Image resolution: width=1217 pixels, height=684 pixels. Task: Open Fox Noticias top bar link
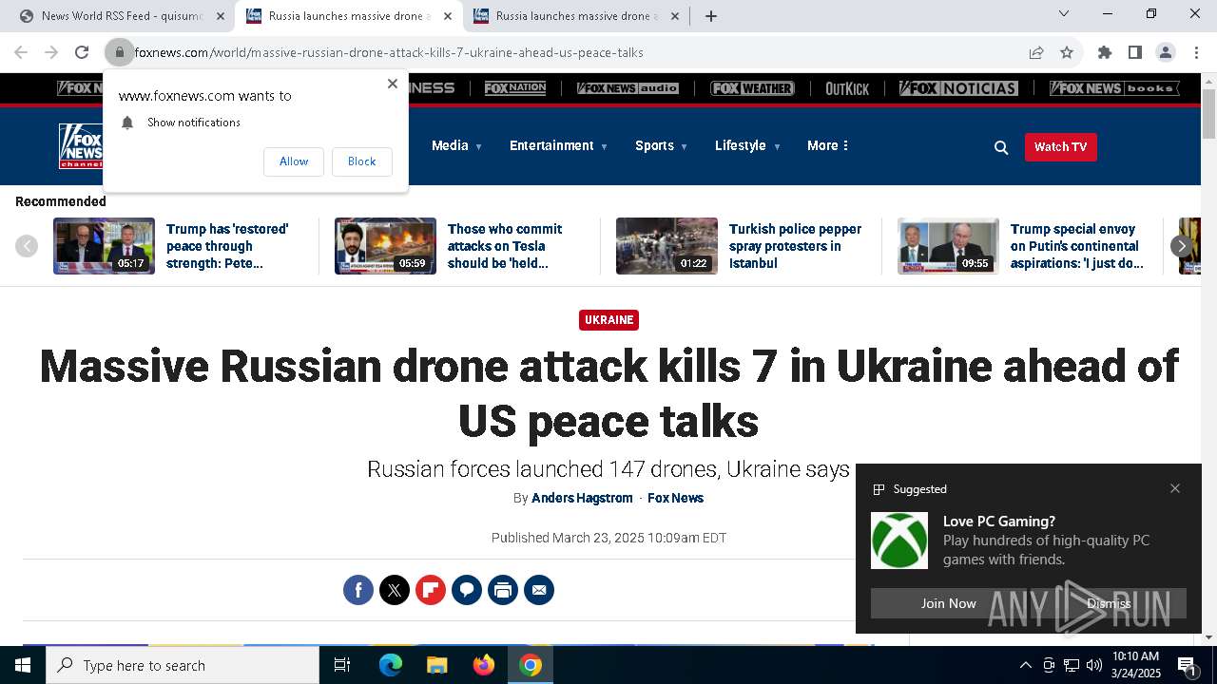958,88
